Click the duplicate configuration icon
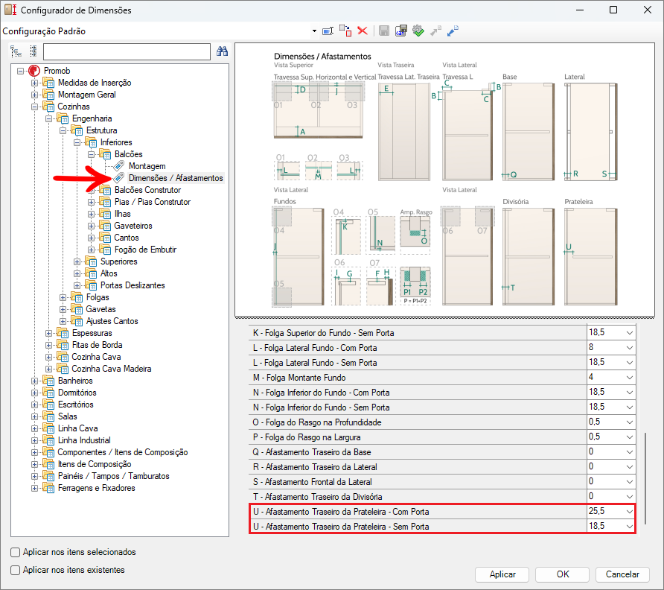 pyautogui.click(x=345, y=31)
